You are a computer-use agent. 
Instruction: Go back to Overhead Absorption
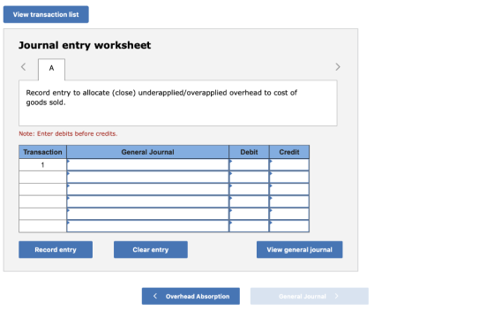click(x=191, y=296)
